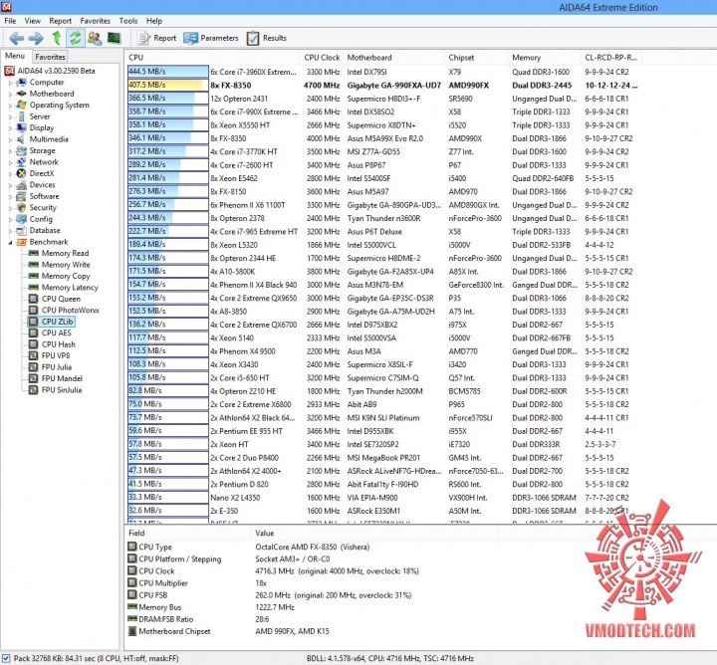Open the FPU Mandel benchmark

[x=62, y=378]
